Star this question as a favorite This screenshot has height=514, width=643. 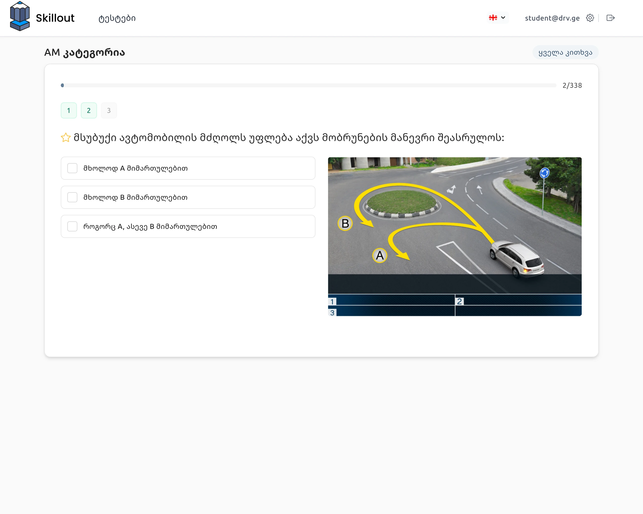pos(66,137)
